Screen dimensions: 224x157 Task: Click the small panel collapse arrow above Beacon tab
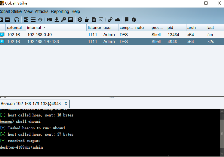5,98
